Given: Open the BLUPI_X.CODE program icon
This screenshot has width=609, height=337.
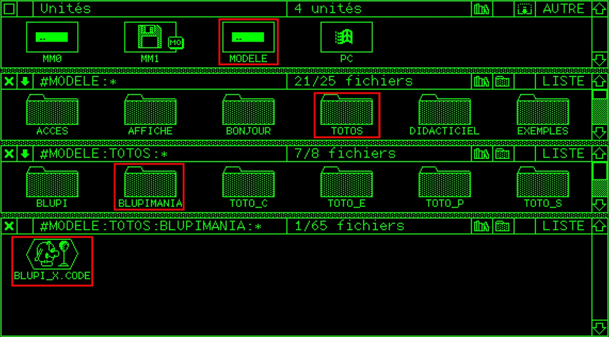Looking at the screenshot, I should (52, 261).
